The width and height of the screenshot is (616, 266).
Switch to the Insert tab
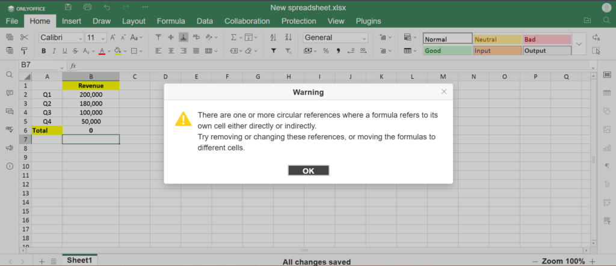coord(72,21)
